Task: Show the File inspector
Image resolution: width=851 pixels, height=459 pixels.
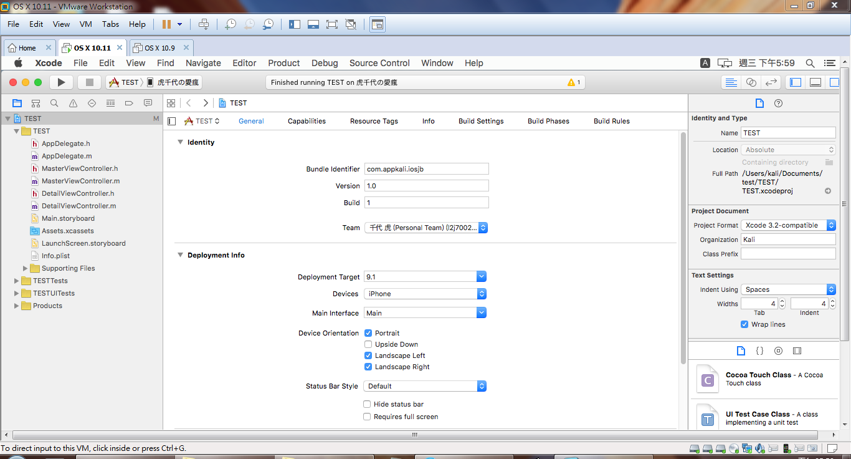Action: [x=759, y=103]
